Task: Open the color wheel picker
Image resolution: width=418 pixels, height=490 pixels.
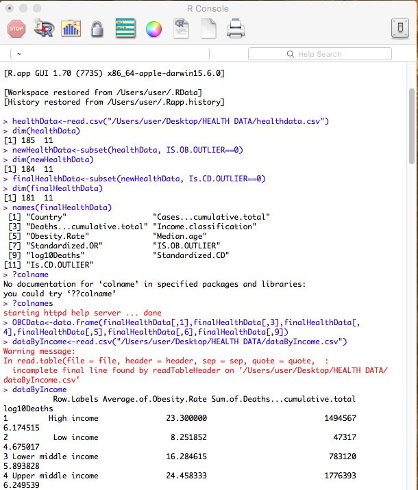Action: tap(154, 28)
